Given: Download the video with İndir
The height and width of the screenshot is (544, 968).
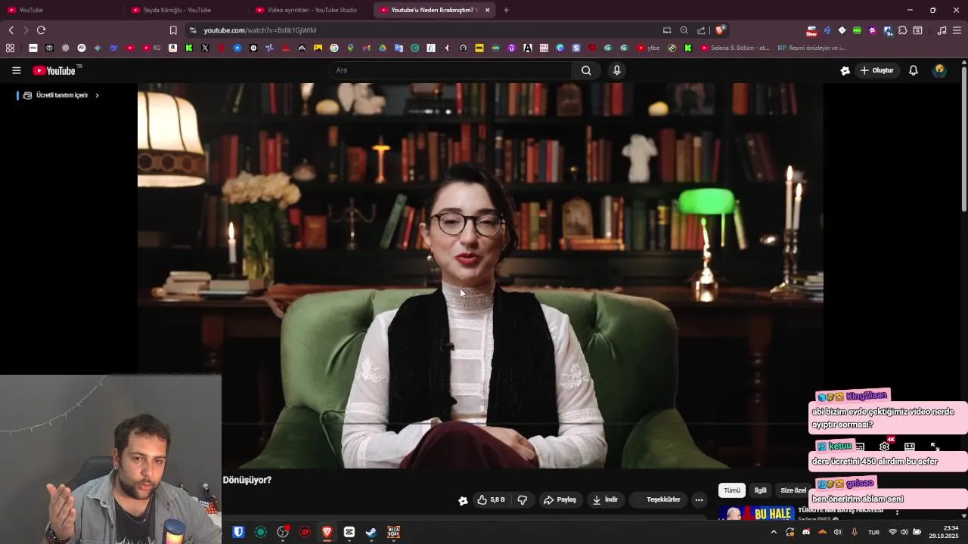Looking at the screenshot, I should coord(605,499).
